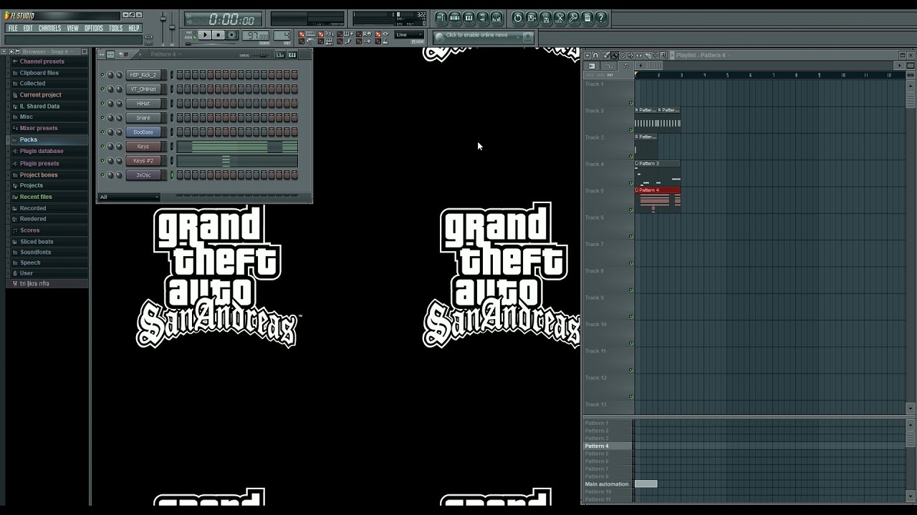This screenshot has width=917, height=515.
Task: Open the Snare channel button
Action: pyautogui.click(x=143, y=118)
